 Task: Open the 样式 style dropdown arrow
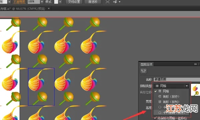[x=60, y=2]
